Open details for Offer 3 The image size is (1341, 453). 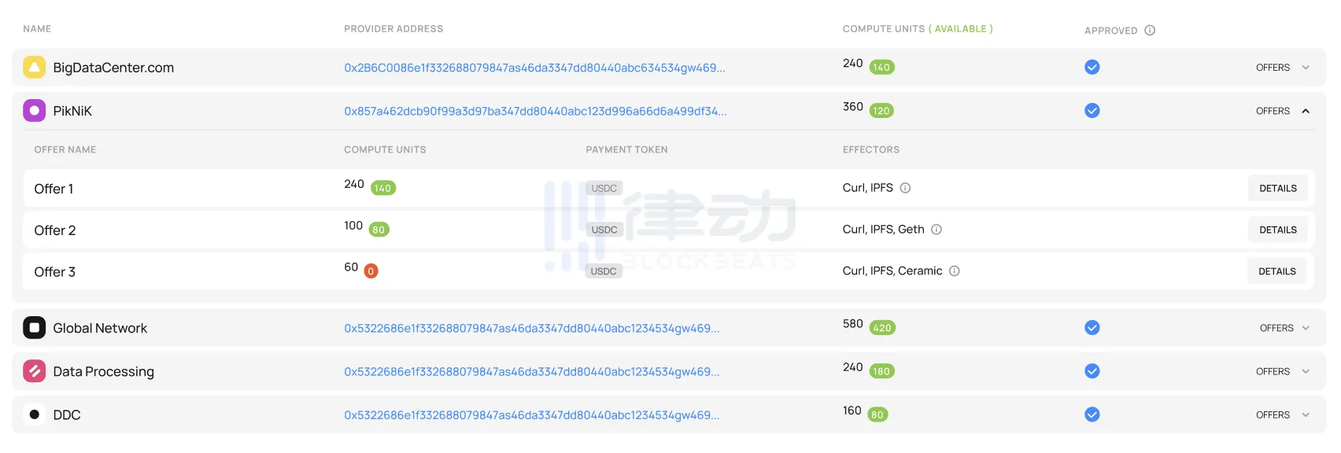click(x=1276, y=271)
